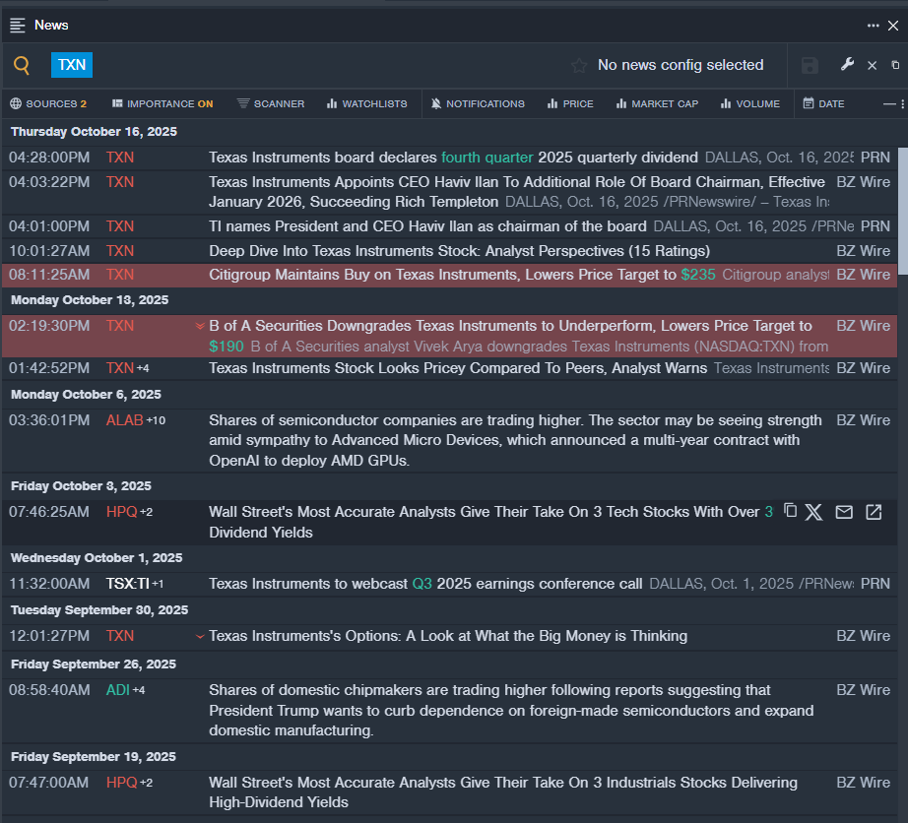Expand the B of A downgrade story
The width and height of the screenshot is (908, 823).
tap(201, 326)
